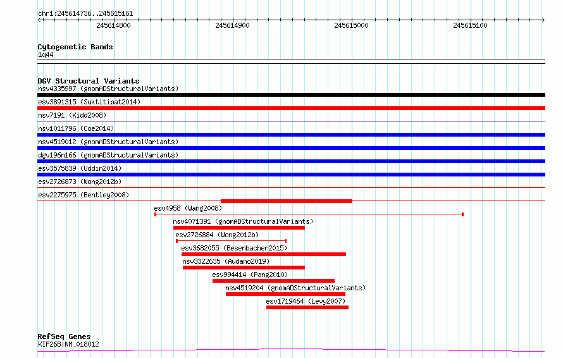Click the red nsv3322635 variant bar
The image size is (563, 358).
[244, 268]
